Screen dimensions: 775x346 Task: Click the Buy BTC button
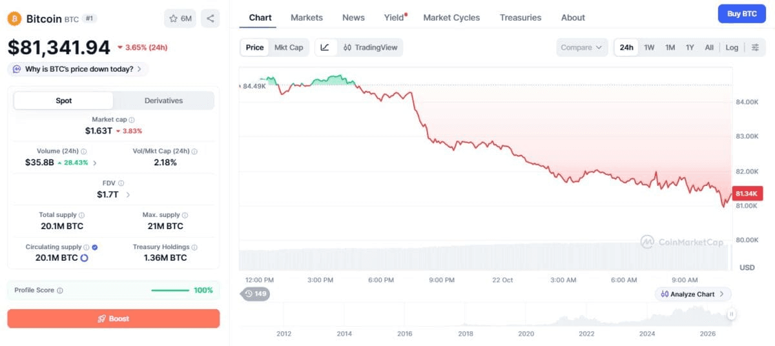(x=742, y=14)
